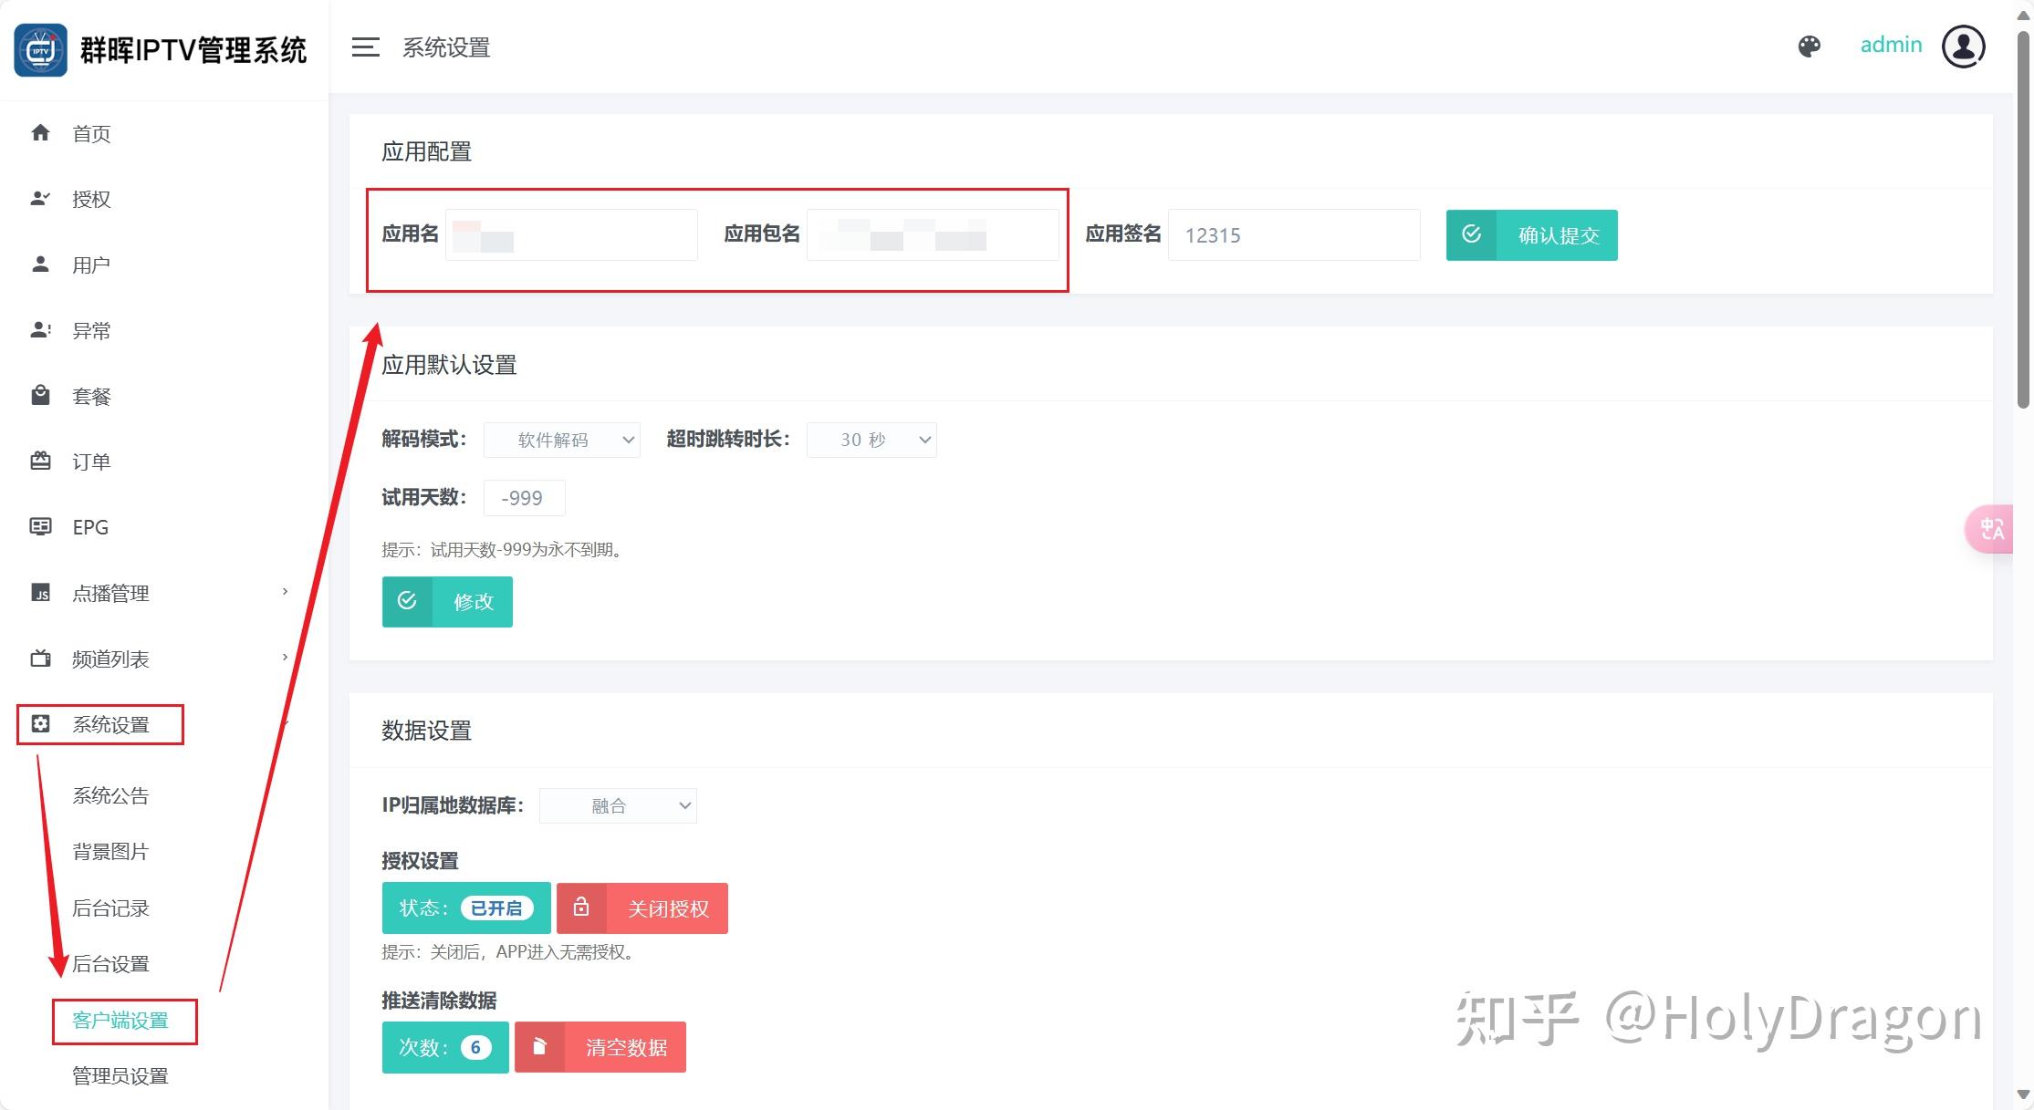This screenshot has height=1110, width=2034.
Task: Open the 套餐 shopping bag icon
Action: 40,395
